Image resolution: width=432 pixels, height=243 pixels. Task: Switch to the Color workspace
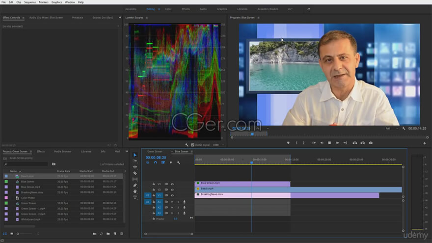pyautogui.click(x=168, y=9)
